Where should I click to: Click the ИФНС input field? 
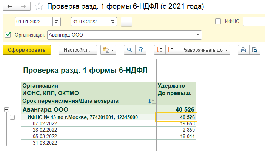coord(254,21)
